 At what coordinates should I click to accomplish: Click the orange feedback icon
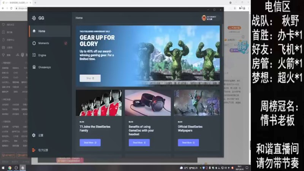(x=34, y=150)
